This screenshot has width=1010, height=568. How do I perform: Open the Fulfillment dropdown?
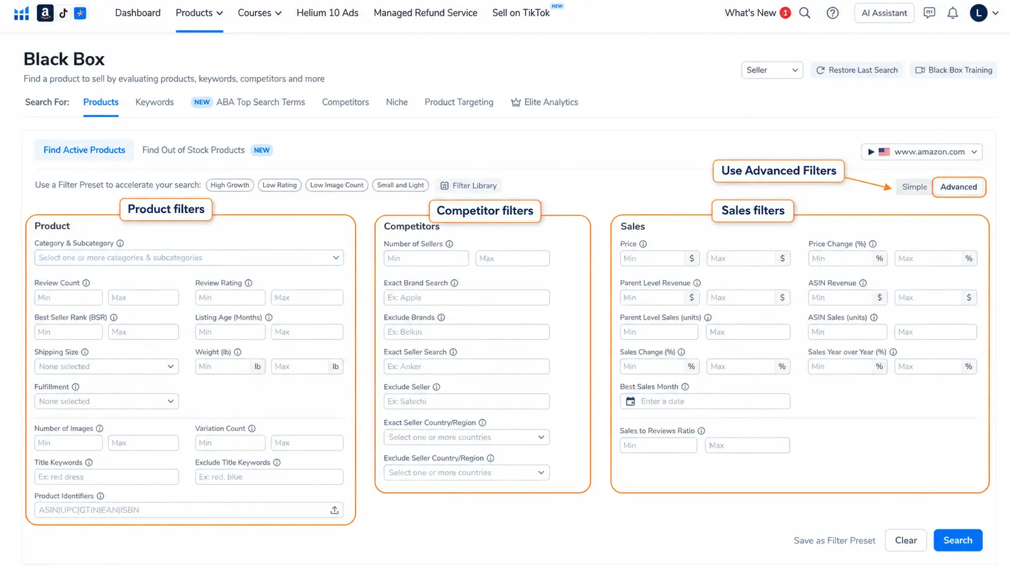click(106, 401)
